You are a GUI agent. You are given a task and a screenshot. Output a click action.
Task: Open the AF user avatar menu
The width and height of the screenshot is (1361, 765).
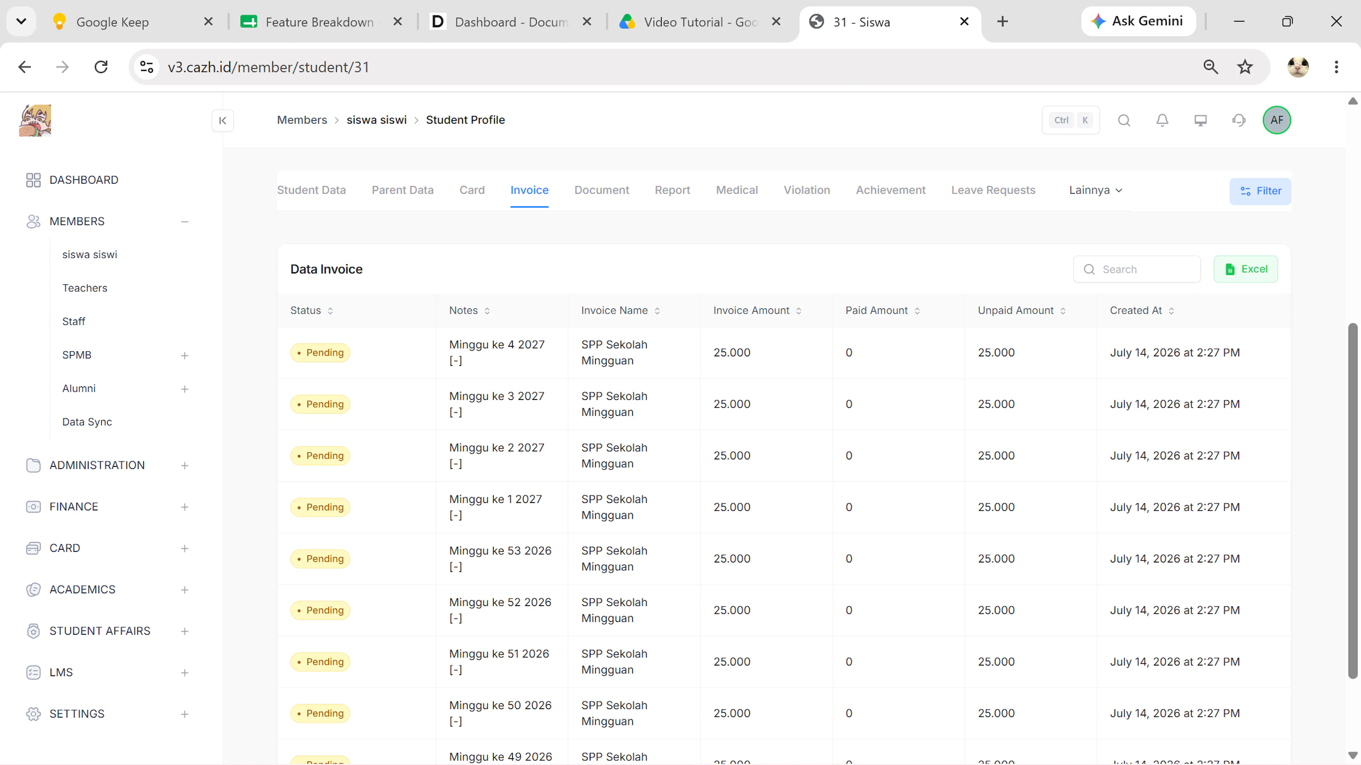click(x=1277, y=120)
